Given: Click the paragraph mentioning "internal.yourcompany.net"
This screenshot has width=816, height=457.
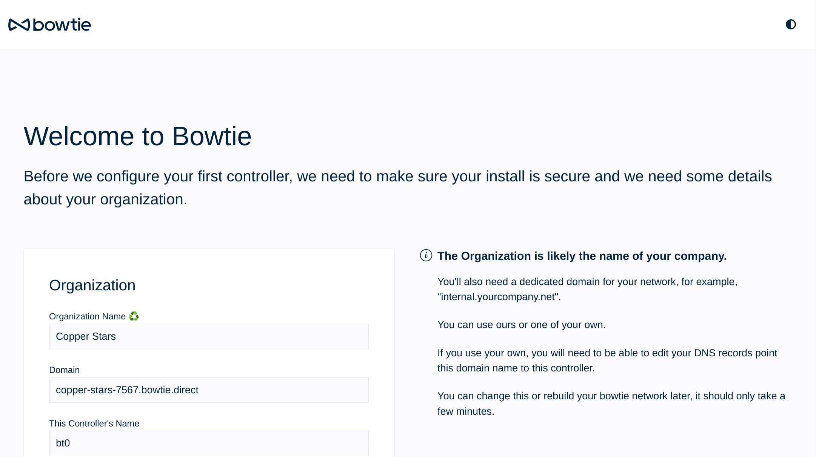Looking at the screenshot, I should (587, 289).
